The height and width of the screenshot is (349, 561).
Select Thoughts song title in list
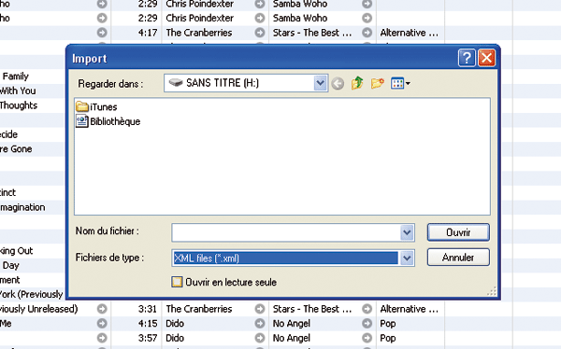click(x=19, y=105)
